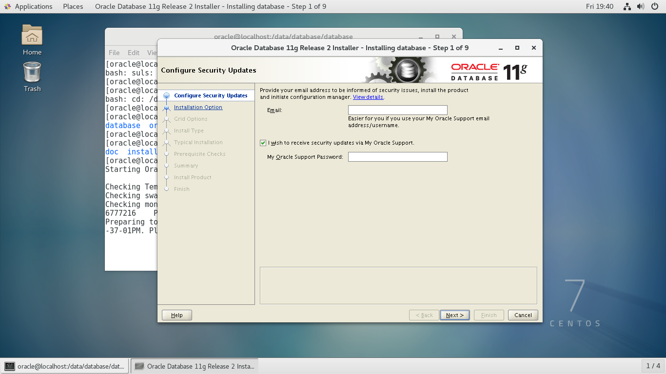Click the Oracle Installer title in top bar
This screenshot has width=666, height=374.
[x=211, y=6]
